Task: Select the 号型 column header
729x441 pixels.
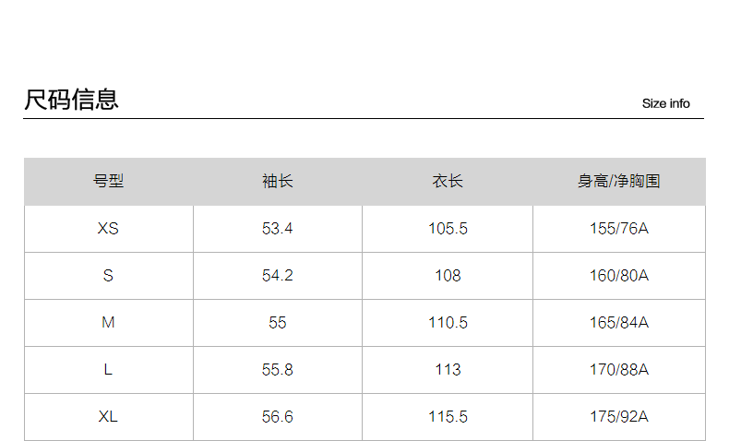Action: click(x=108, y=182)
